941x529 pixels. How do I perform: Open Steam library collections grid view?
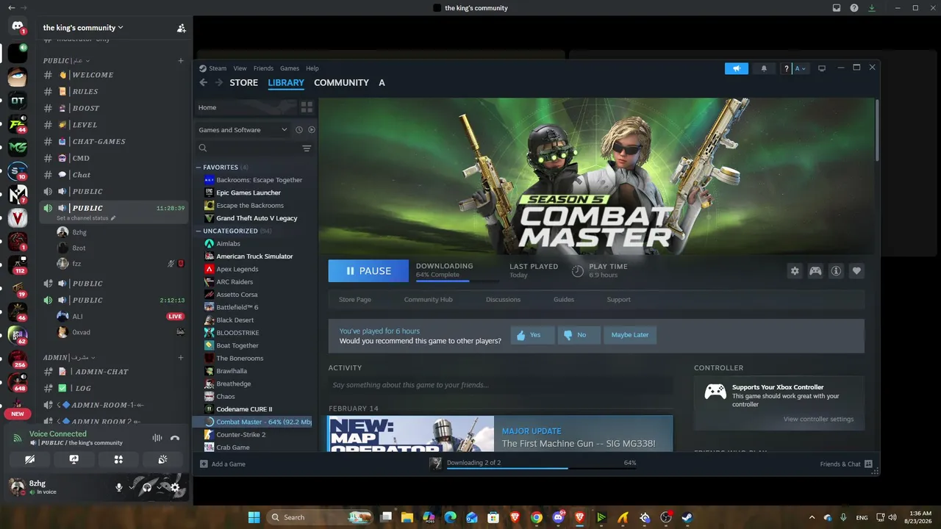click(307, 107)
